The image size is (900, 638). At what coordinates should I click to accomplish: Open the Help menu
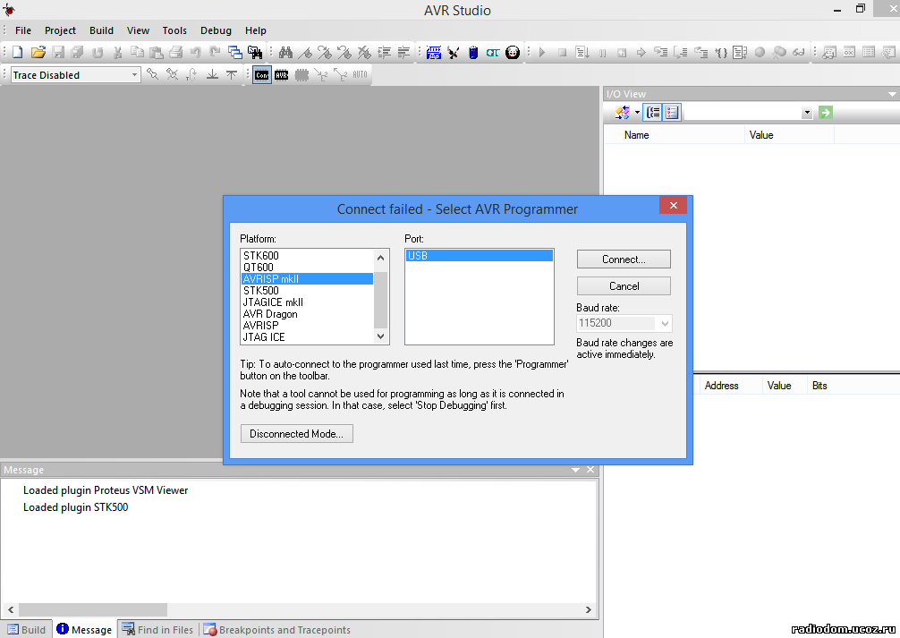click(256, 30)
